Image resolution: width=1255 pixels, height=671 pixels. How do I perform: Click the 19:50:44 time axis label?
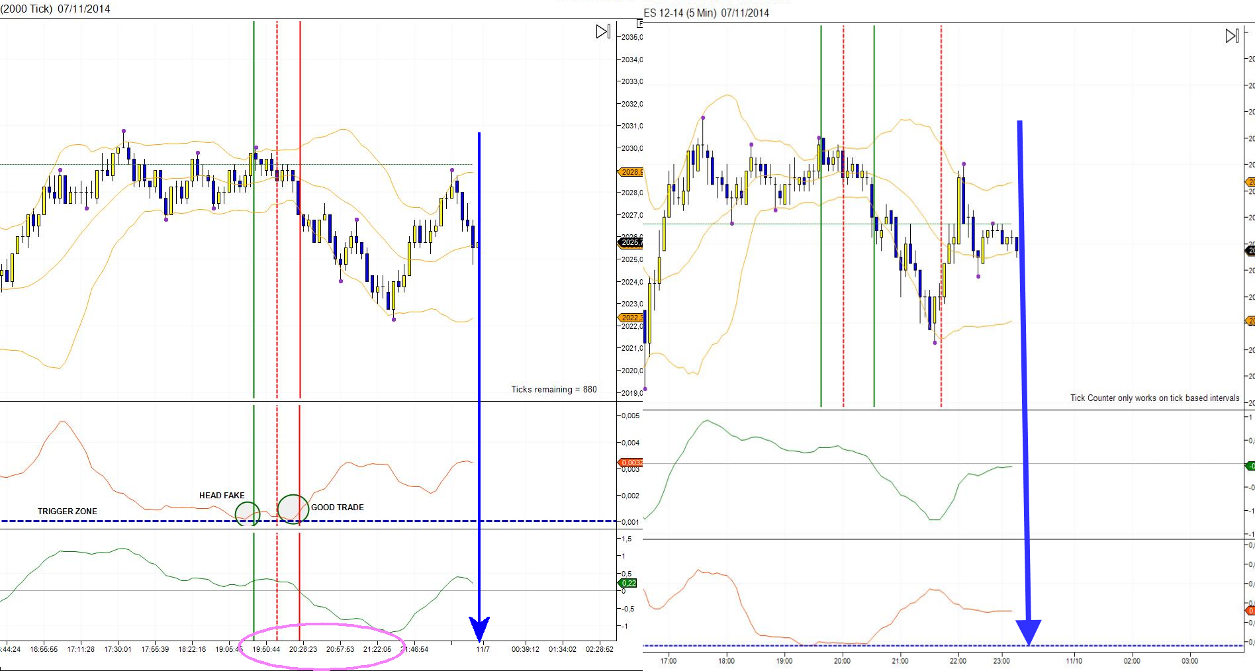266,649
